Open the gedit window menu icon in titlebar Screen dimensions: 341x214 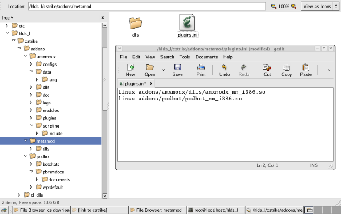tap(119, 49)
